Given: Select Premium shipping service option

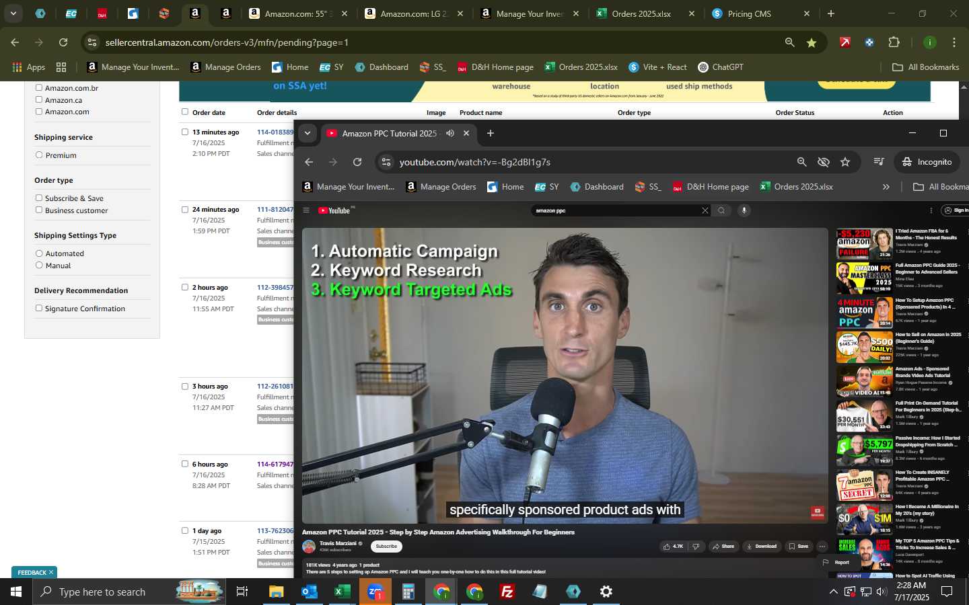Looking at the screenshot, I should [39, 155].
